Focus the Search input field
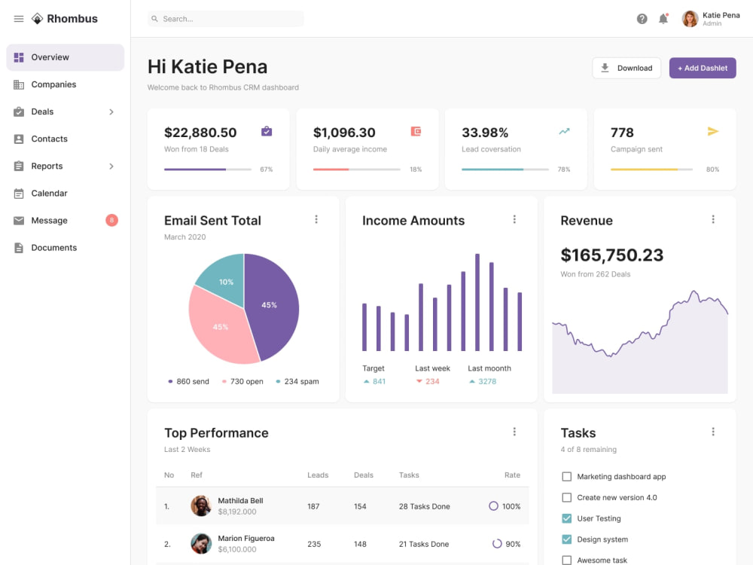 pyautogui.click(x=226, y=19)
